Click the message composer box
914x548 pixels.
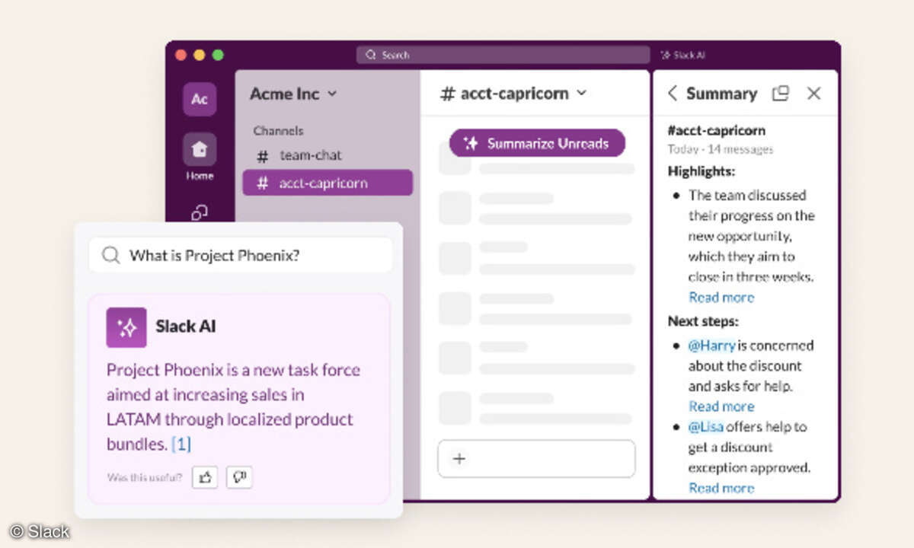(536, 458)
